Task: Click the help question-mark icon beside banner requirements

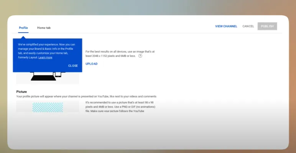Action: pos(140,55)
